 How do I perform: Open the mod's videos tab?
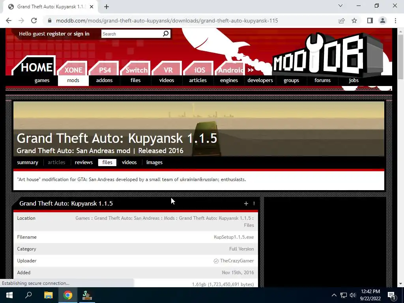click(x=129, y=162)
